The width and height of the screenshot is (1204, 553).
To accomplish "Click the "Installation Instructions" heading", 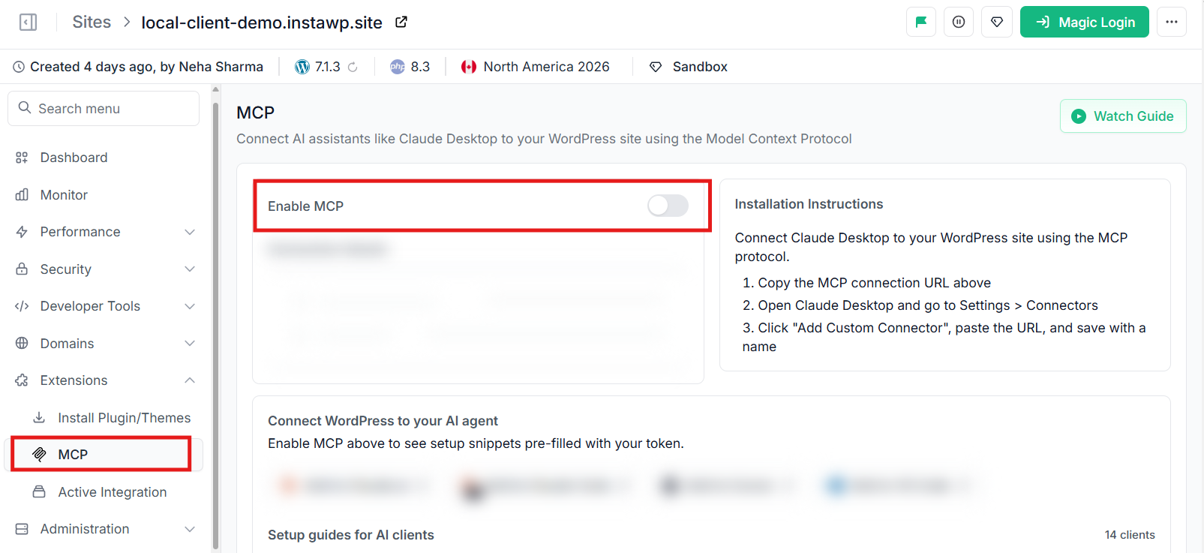I will (809, 204).
